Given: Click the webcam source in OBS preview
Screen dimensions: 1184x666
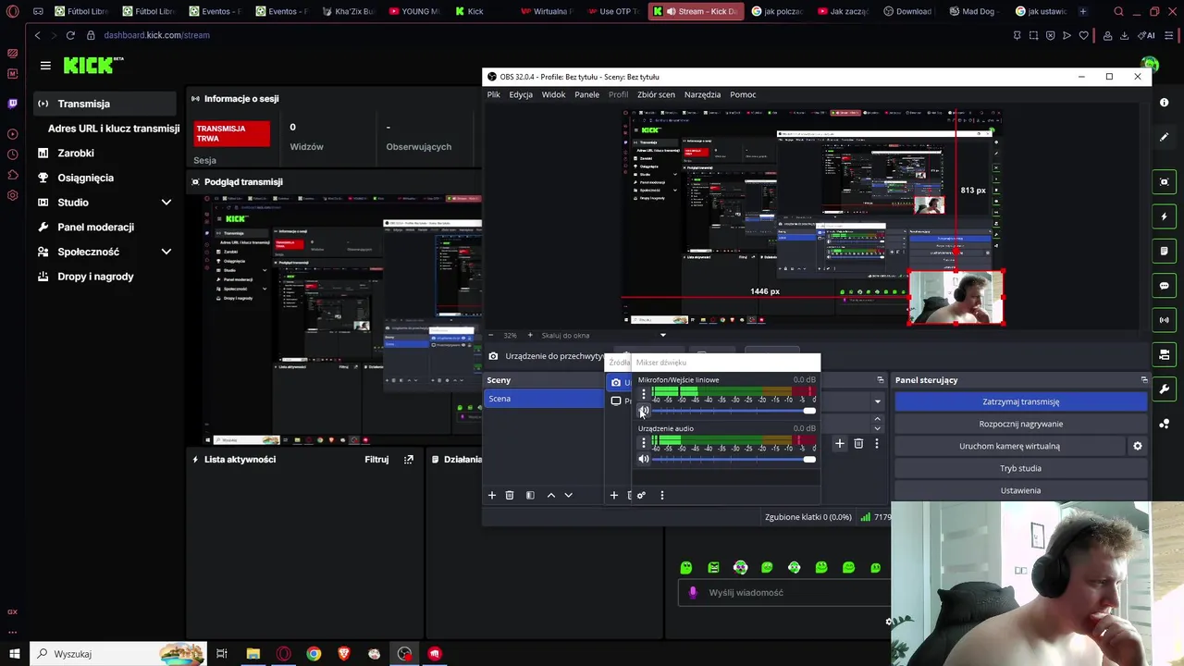Looking at the screenshot, I should point(956,298).
